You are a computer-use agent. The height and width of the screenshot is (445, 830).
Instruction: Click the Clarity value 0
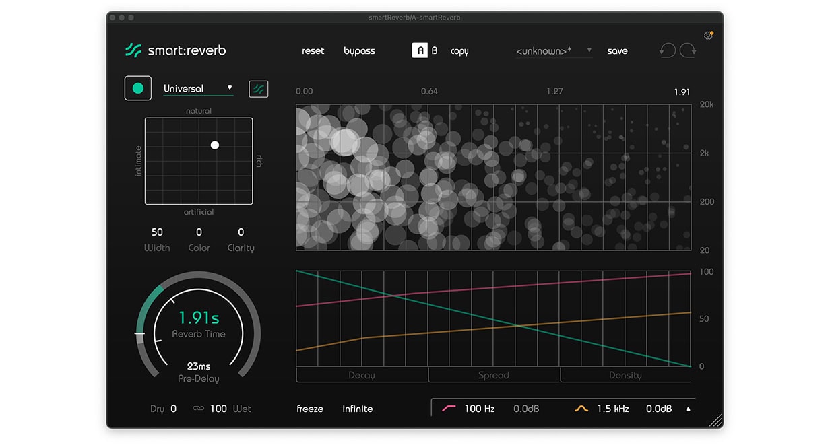pyautogui.click(x=241, y=232)
